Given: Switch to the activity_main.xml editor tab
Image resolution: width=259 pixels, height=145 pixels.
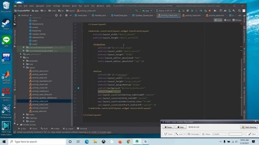Looking at the screenshot, I should tap(191, 15).
